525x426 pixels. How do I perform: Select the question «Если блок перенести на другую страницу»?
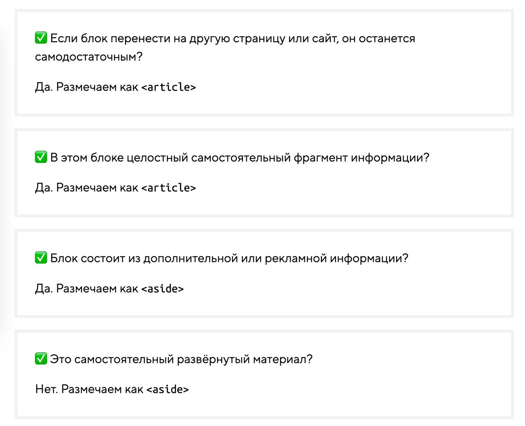[x=225, y=47]
